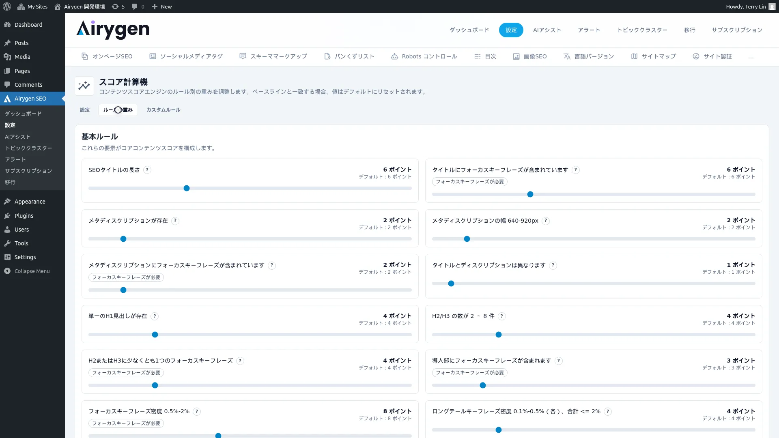The height and width of the screenshot is (438, 779).
Task: Show help for メタディスクリプションが存在
Action: coord(175,221)
